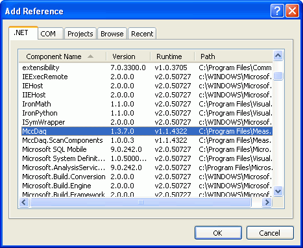This screenshot has width=303, height=248.
Task: Select the MccDaq.ScanComponents row
Action: click(147, 140)
